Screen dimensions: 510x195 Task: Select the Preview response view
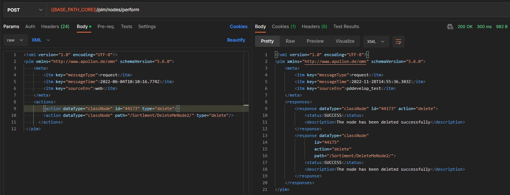315,41
